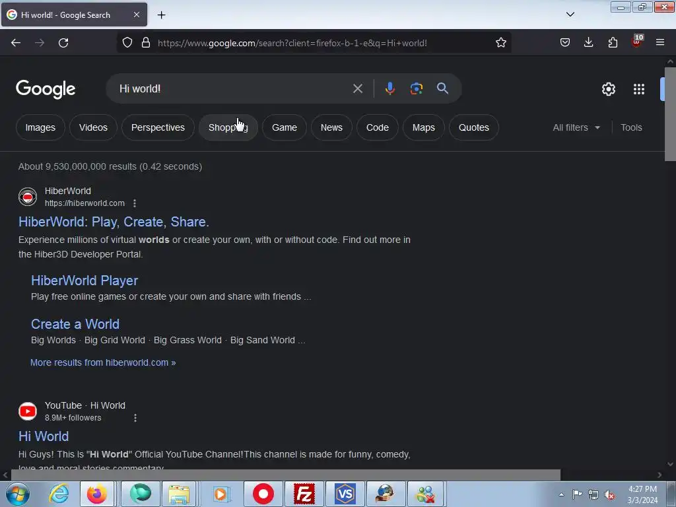676x507 pixels.
Task: Open HiberWorld Player sitelink
Action: pos(84,281)
